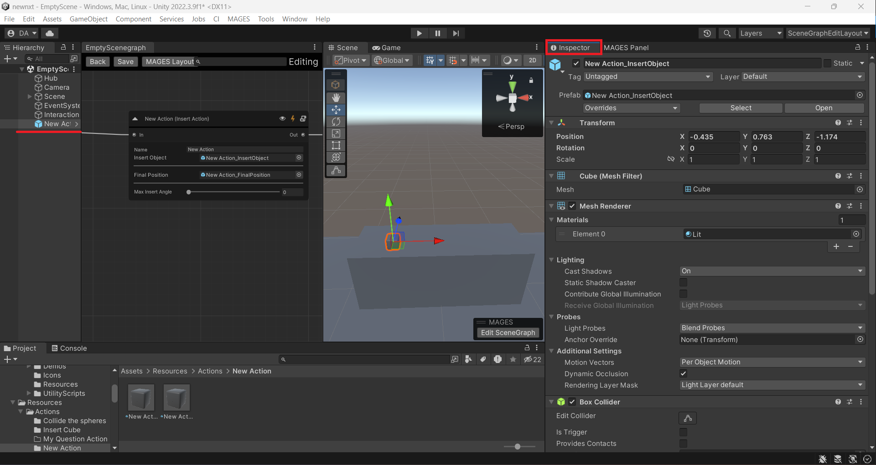Click the Pause button
This screenshot has height=465, width=876.
pyautogui.click(x=438, y=33)
